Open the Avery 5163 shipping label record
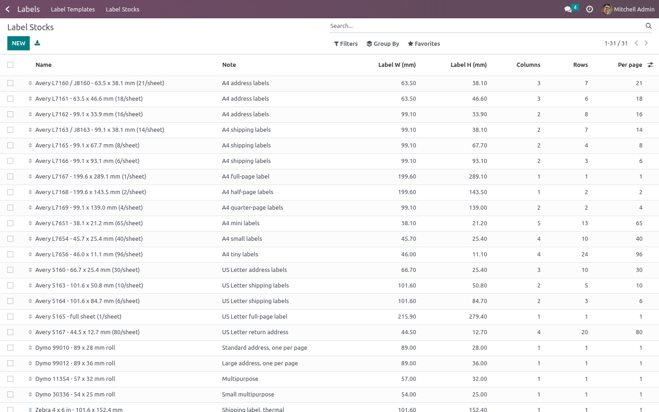 tap(89, 286)
